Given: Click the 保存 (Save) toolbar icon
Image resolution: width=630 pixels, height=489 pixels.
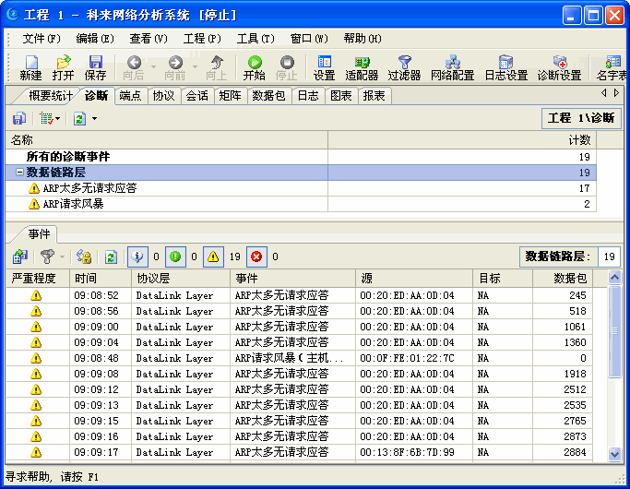Looking at the screenshot, I should (95, 67).
